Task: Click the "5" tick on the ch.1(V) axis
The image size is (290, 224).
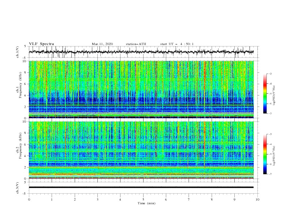Action: 25,46
